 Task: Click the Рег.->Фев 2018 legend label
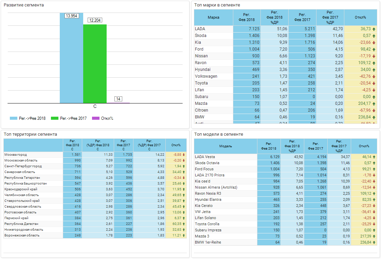pos(32,118)
